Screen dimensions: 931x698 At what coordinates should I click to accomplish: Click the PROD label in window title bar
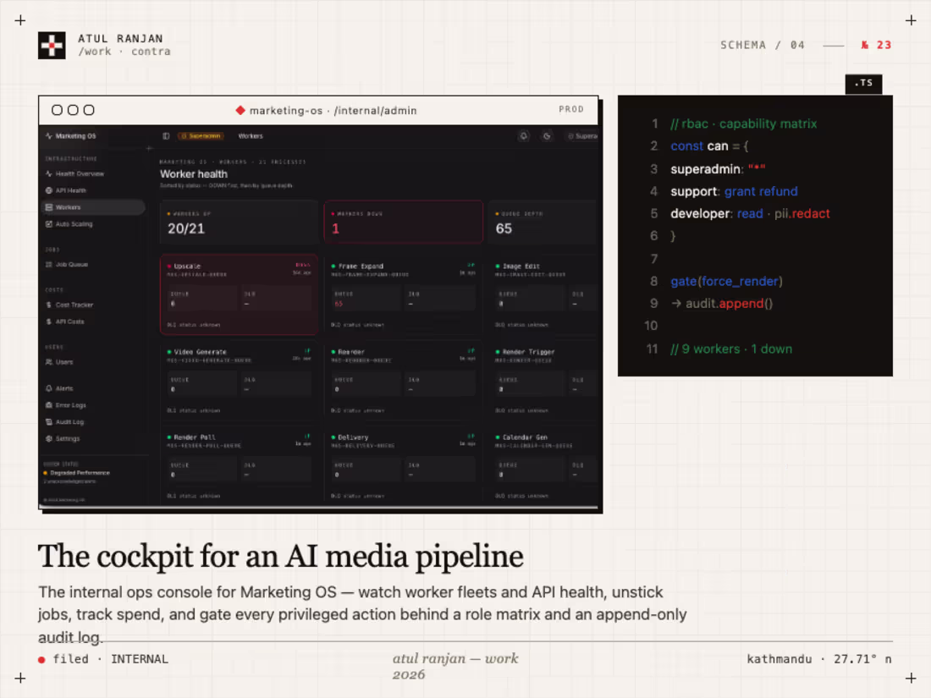tap(571, 109)
